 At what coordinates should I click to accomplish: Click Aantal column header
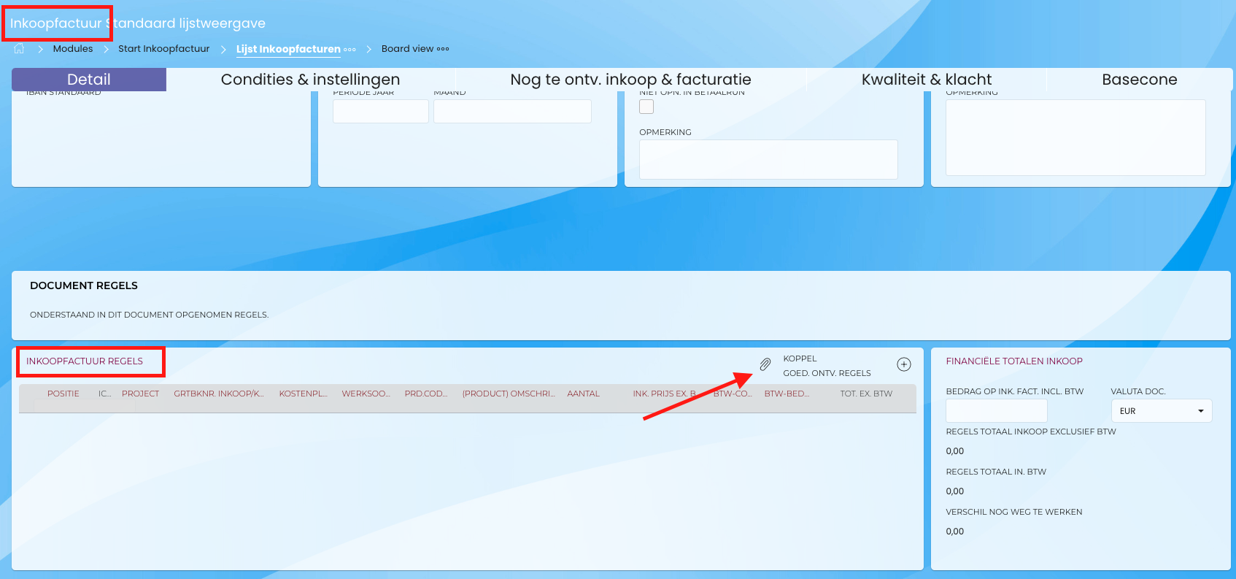tap(583, 394)
